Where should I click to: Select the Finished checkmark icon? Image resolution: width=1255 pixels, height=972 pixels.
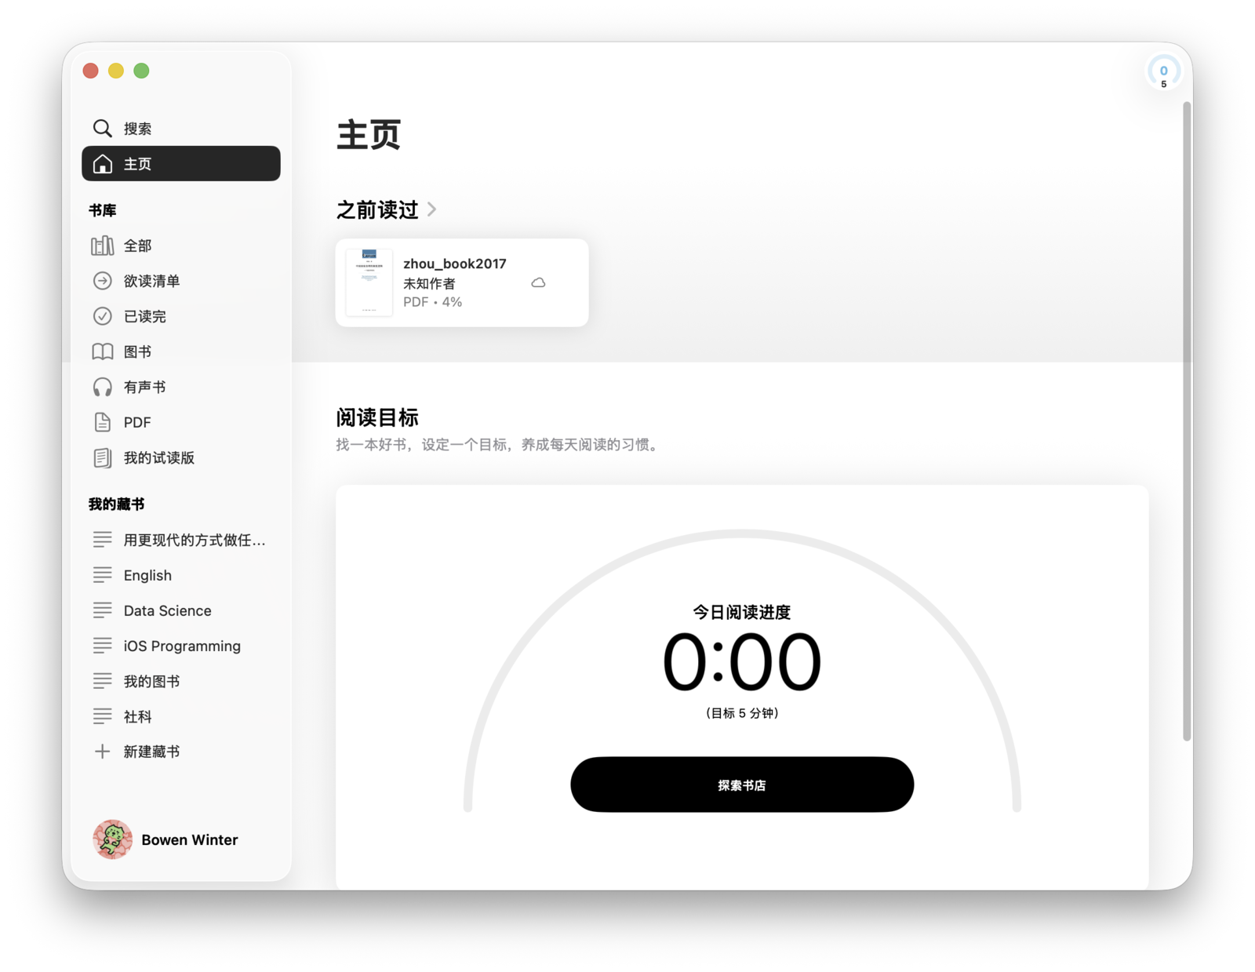click(x=102, y=316)
